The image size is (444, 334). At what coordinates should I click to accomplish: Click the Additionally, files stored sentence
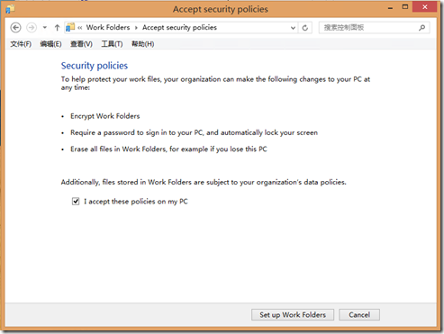(204, 182)
